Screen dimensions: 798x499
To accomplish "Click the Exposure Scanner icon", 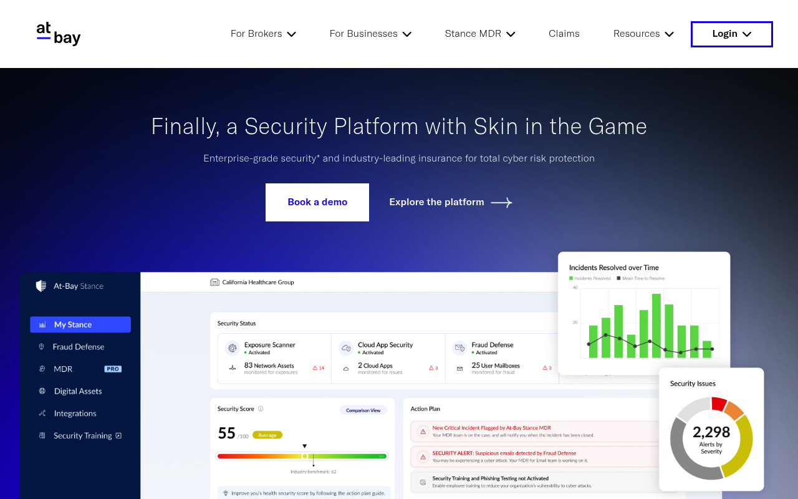I will (233, 348).
